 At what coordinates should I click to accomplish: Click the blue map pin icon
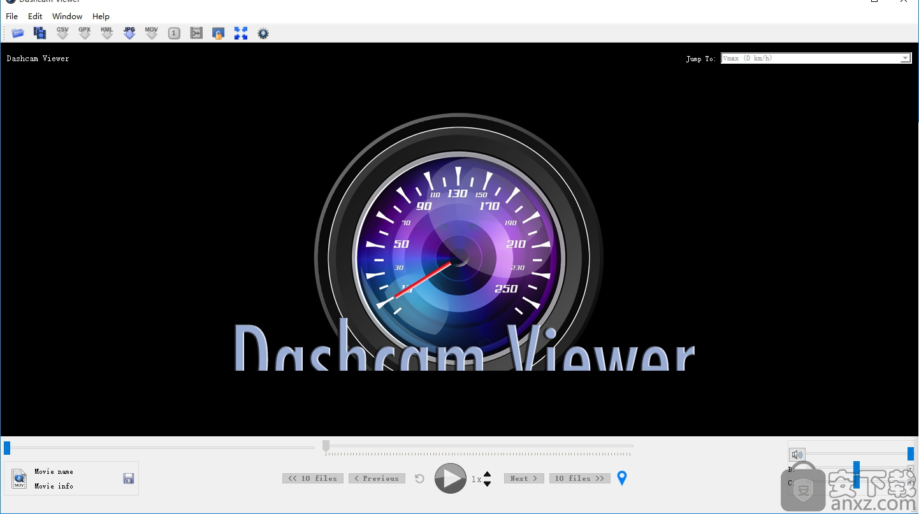coord(622,478)
